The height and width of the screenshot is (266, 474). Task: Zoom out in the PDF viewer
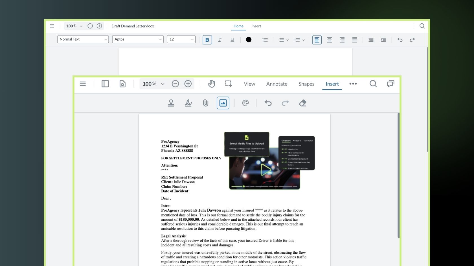[x=175, y=84]
